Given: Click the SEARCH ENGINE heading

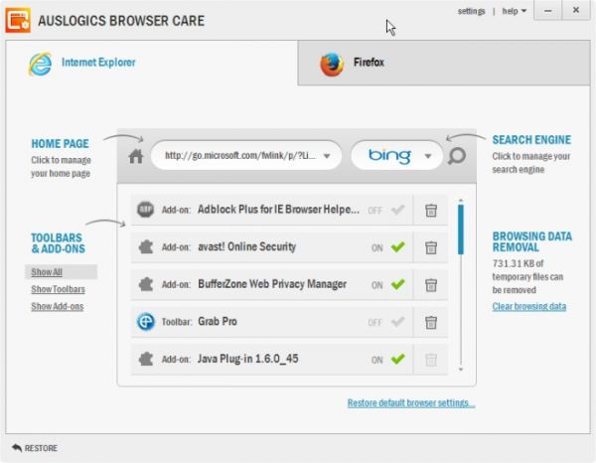Looking at the screenshot, I should pyautogui.click(x=531, y=140).
